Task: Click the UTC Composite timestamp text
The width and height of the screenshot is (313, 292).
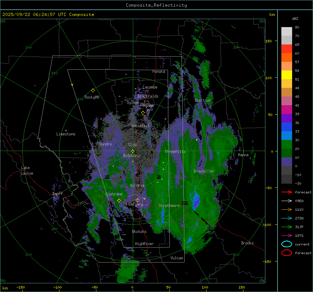Action: [x=48, y=15]
